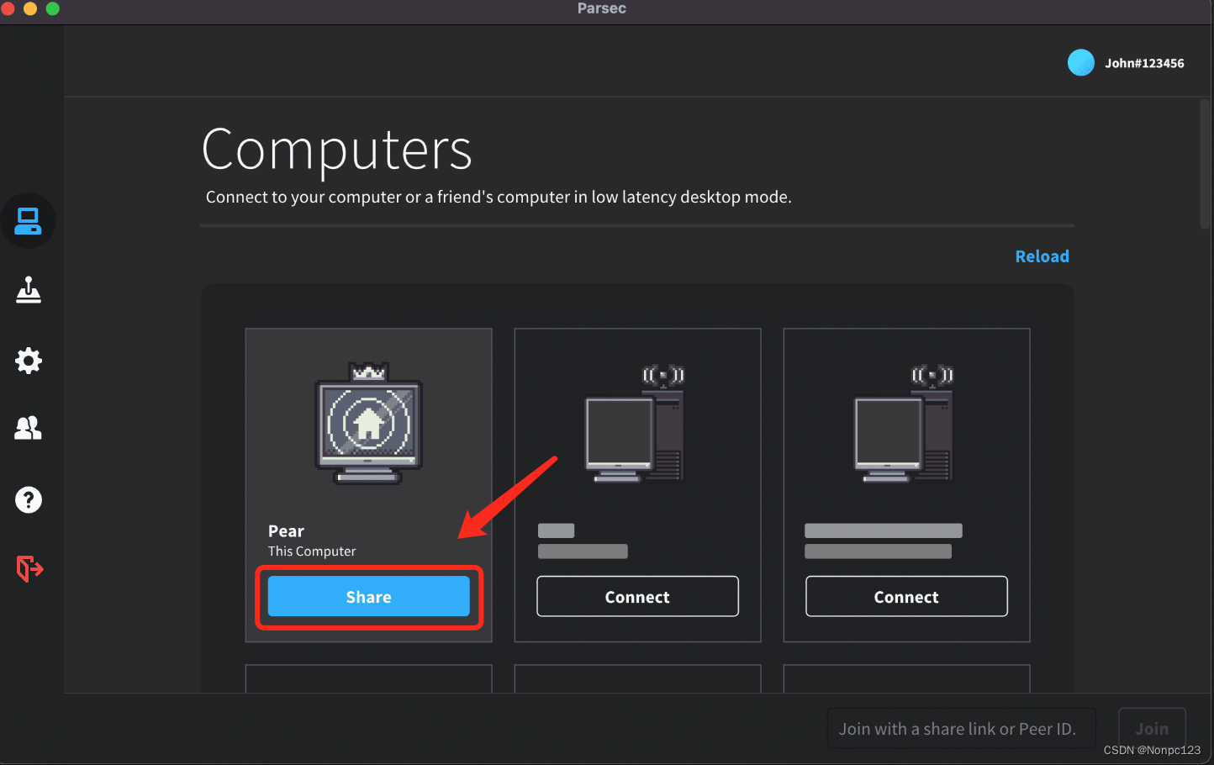Click the vertical scrollbar thumb

point(1205,164)
